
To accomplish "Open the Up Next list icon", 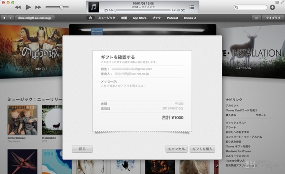I will click(x=192, y=7).
